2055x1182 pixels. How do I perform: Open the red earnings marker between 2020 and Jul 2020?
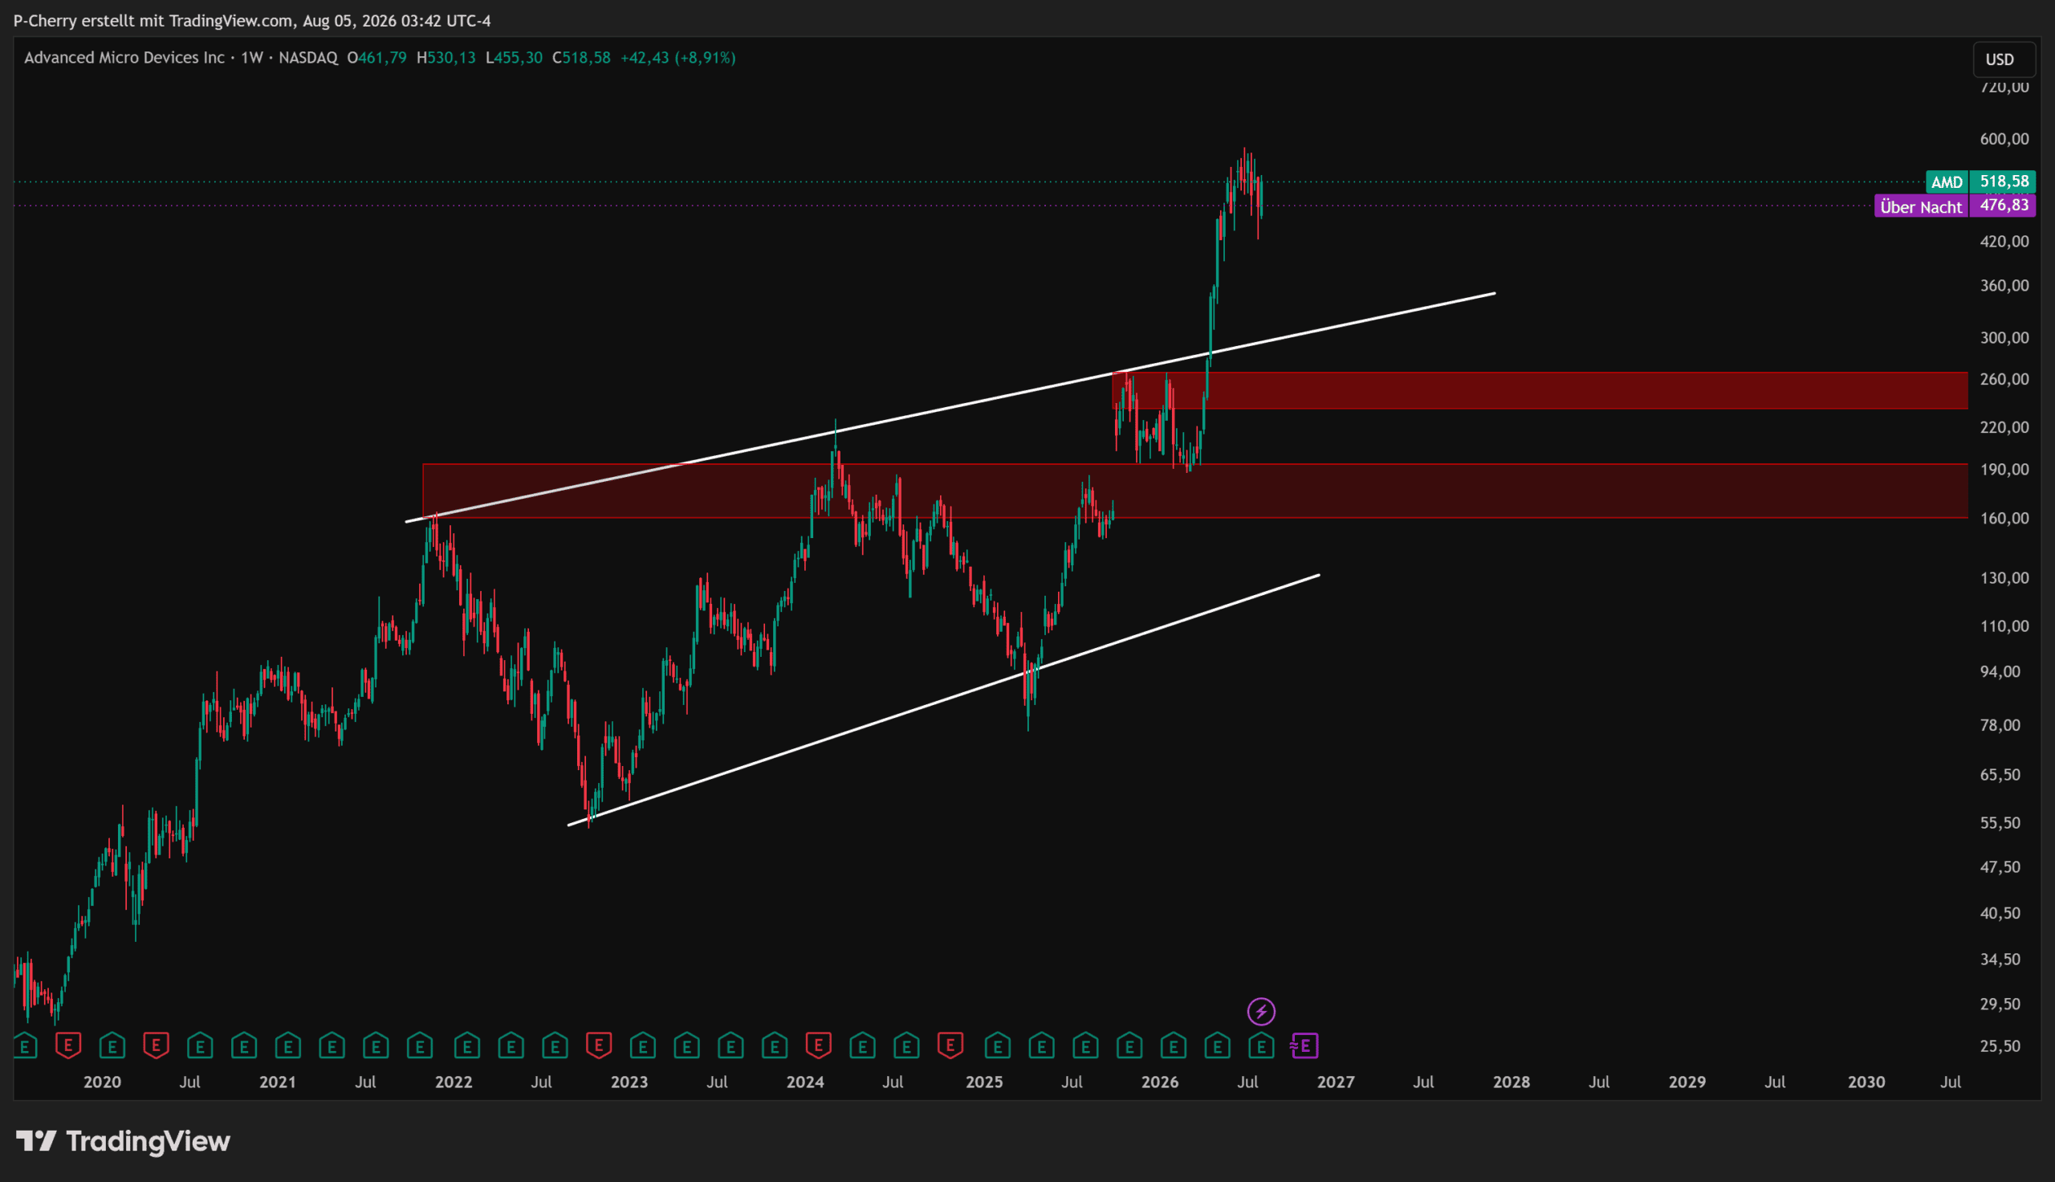coord(156,1045)
